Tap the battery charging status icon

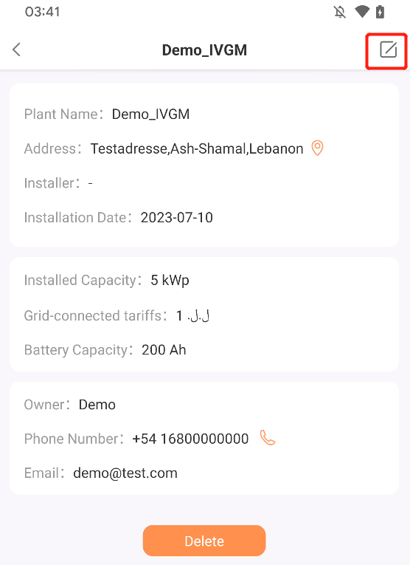click(381, 12)
